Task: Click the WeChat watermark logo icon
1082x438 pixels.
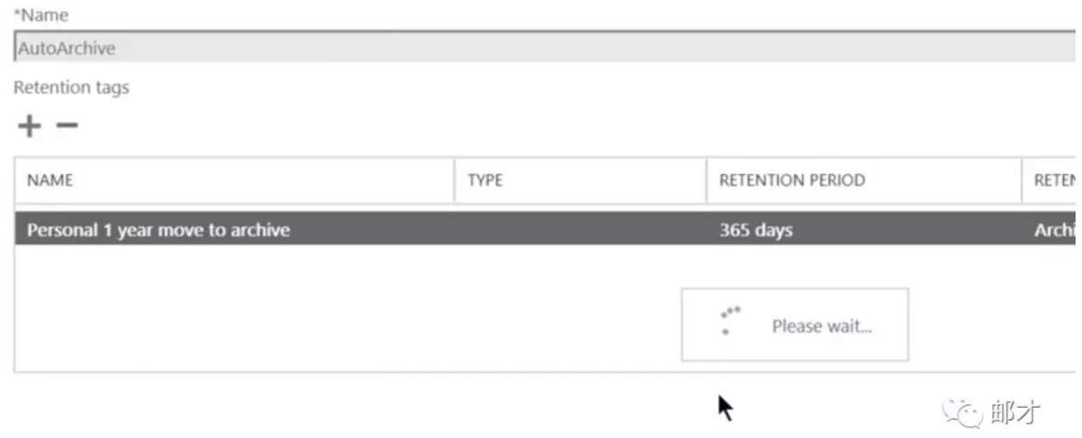Action: tap(964, 413)
